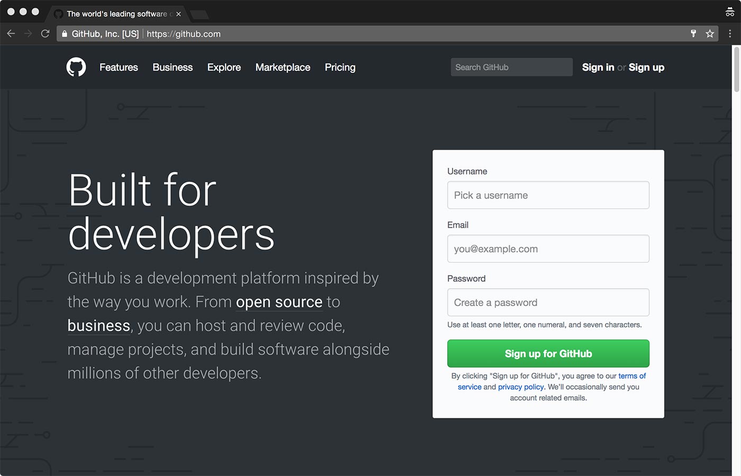Select the GitHub browser tab

click(116, 14)
